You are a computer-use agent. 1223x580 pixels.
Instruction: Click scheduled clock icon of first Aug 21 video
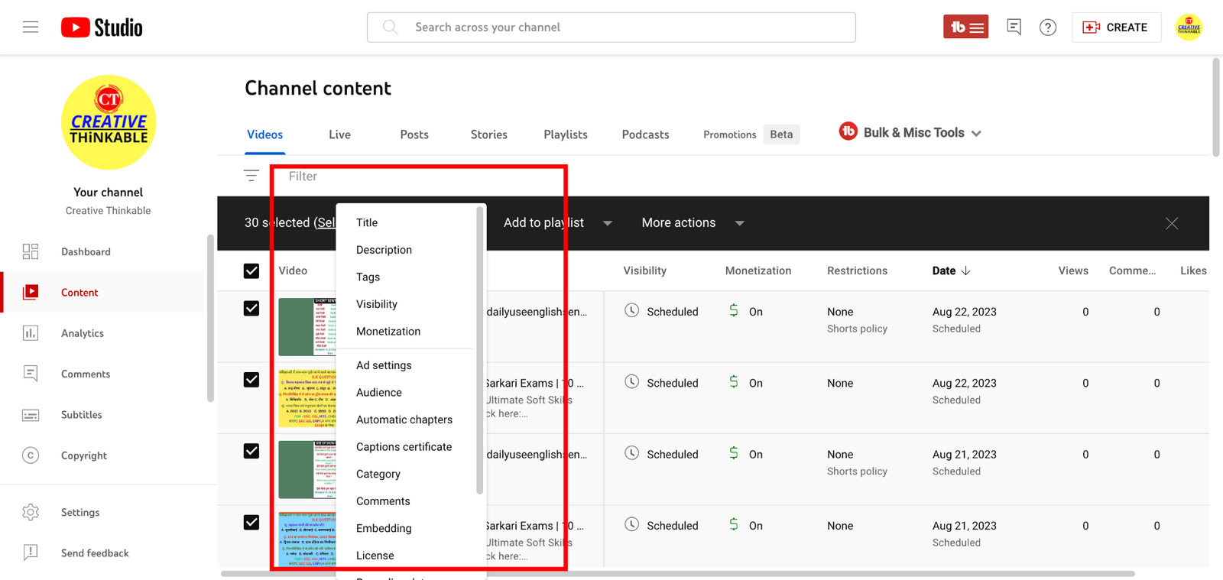pos(631,453)
